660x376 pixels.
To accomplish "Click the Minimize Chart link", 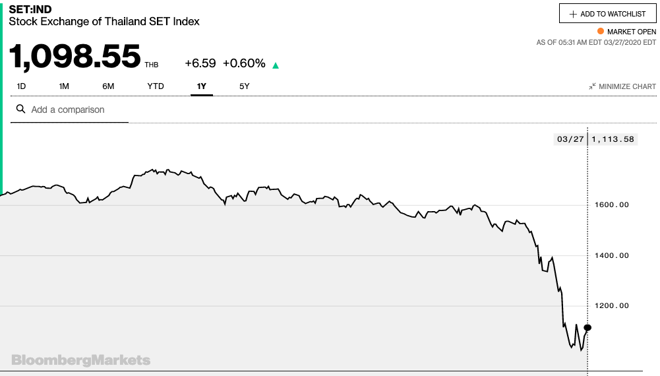I will point(622,86).
